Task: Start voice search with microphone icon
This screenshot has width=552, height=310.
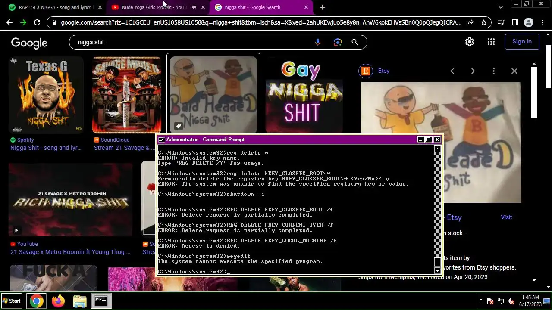Action: tap(318, 42)
